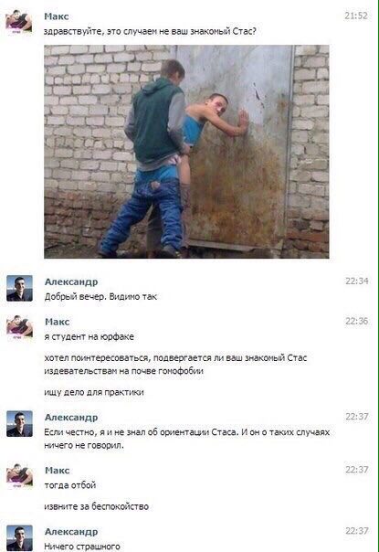Open the Александр name link above 'Добрый вечер'

click(x=71, y=281)
